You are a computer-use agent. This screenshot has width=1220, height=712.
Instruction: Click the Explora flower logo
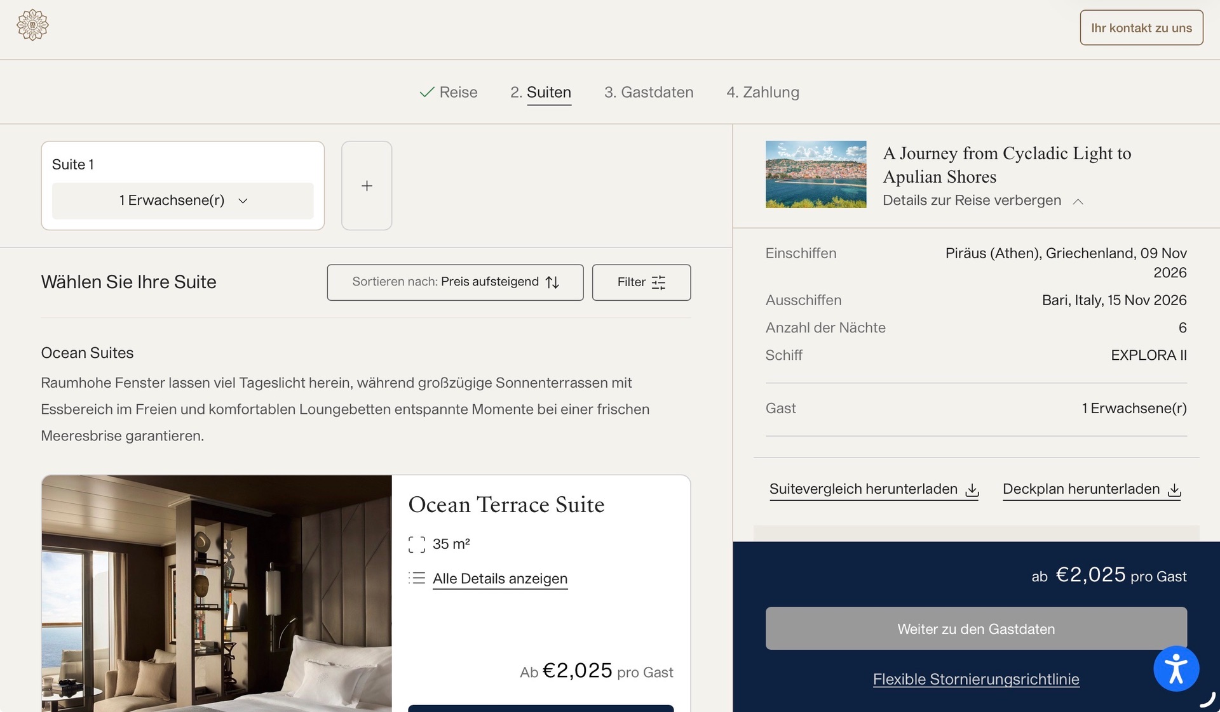coord(32,25)
